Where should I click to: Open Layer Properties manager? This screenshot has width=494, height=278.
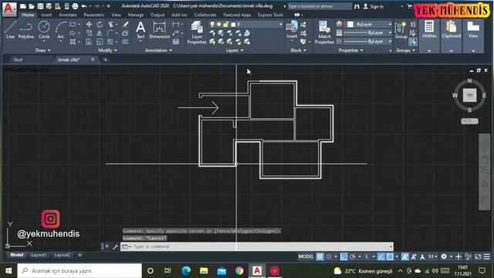[197, 32]
